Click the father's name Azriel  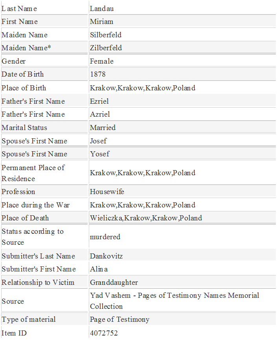(x=100, y=114)
